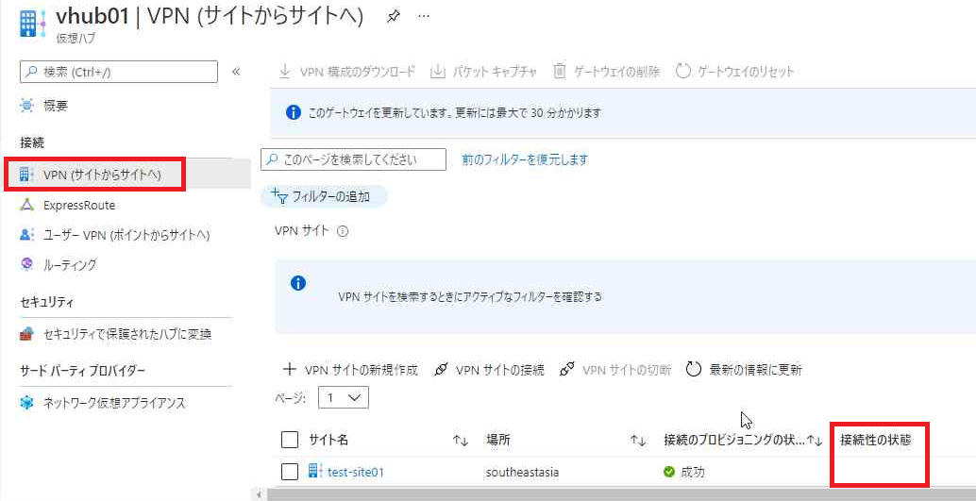Click VPN 構成のダウンロード toolbar button
This screenshot has height=501, width=976.
coord(346,71)
